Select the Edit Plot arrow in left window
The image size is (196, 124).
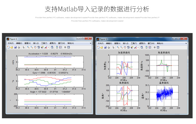pos(24,47)
